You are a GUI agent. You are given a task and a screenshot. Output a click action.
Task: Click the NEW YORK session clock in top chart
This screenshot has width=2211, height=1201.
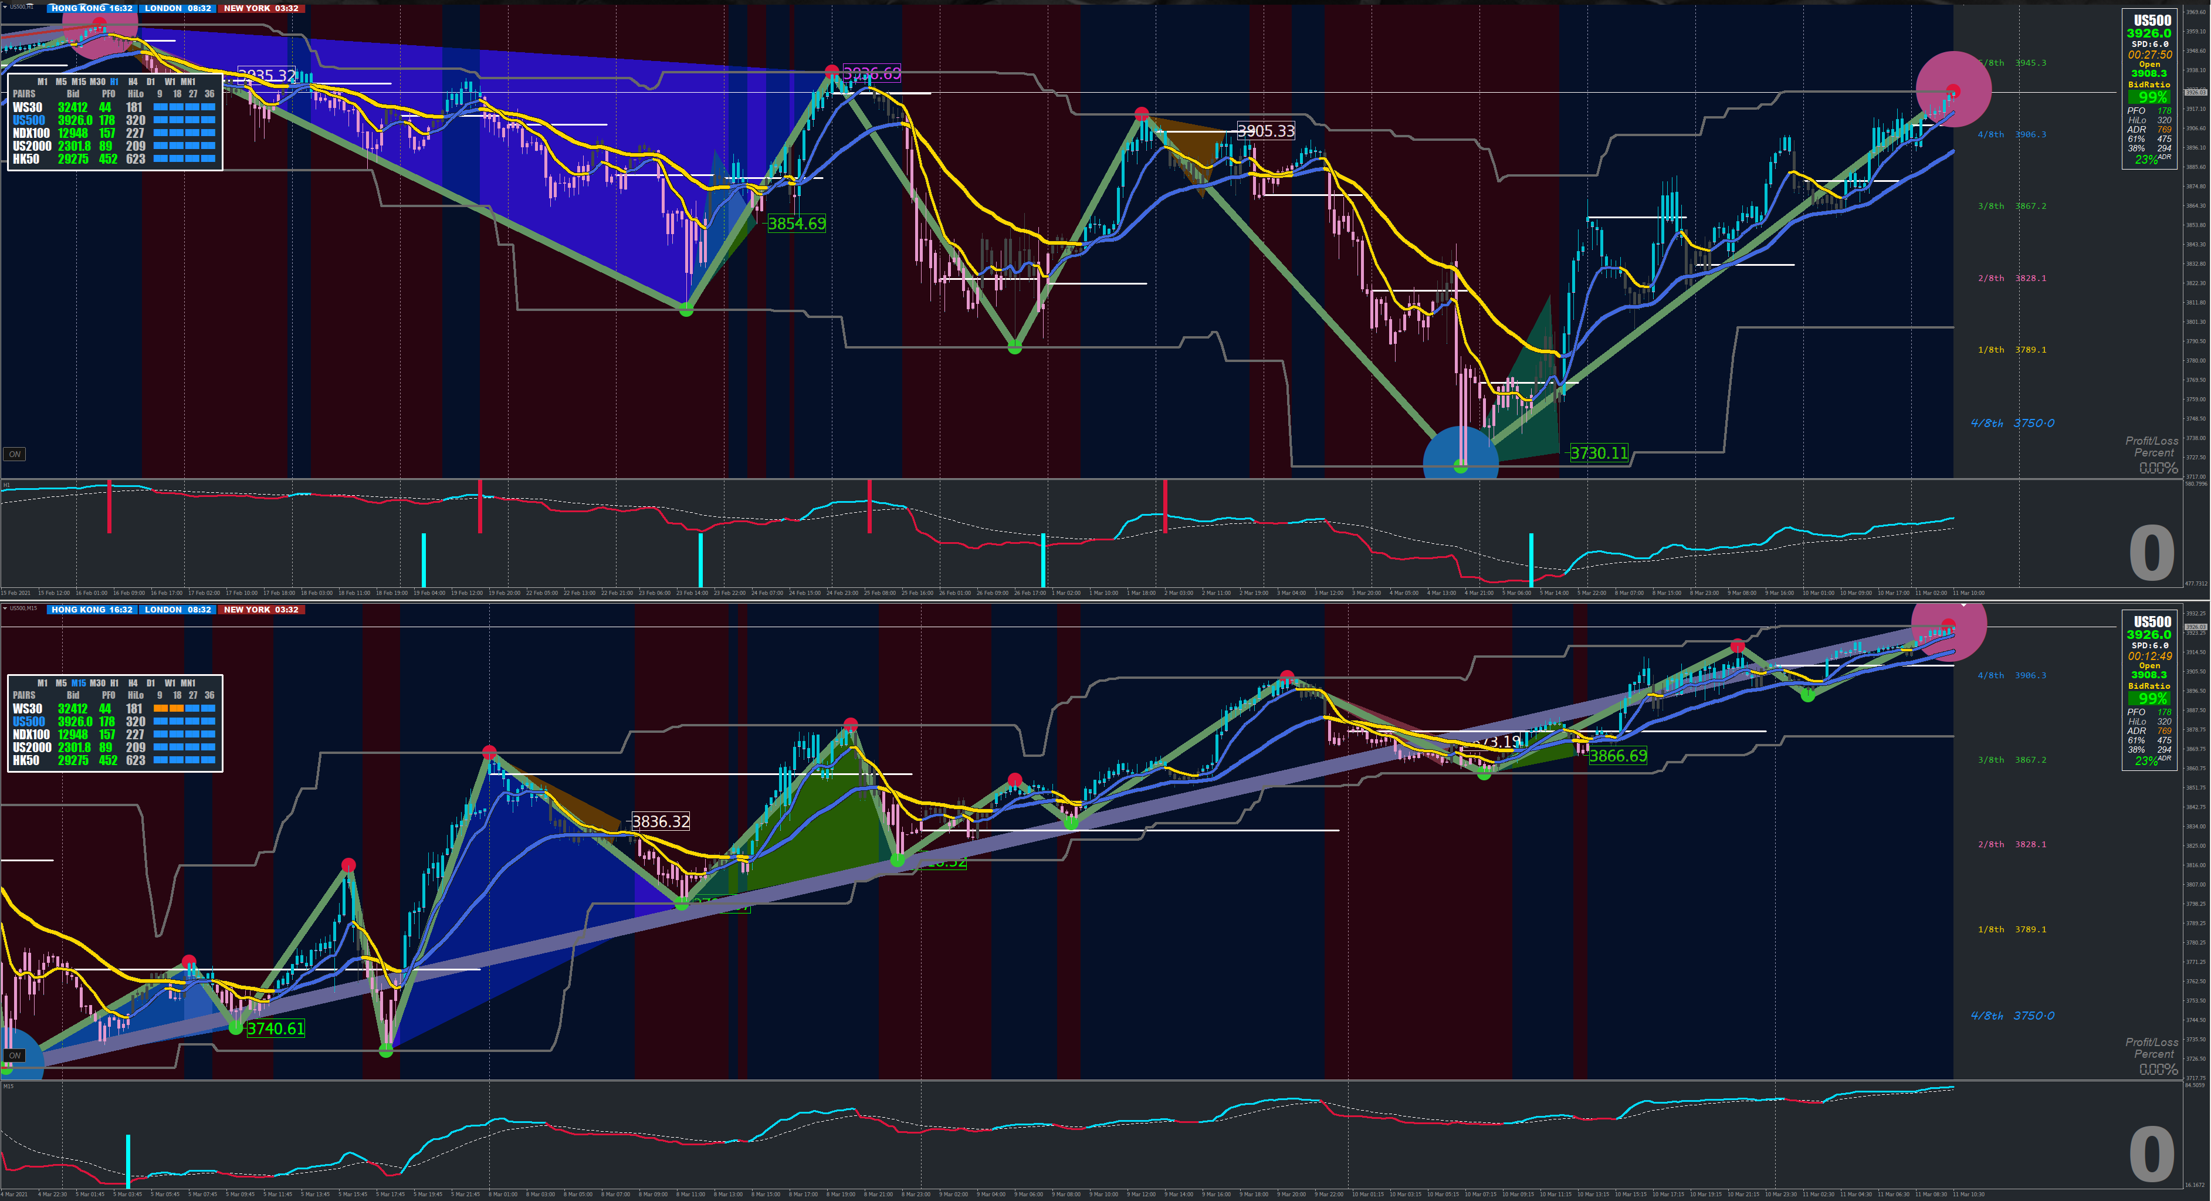261,9
